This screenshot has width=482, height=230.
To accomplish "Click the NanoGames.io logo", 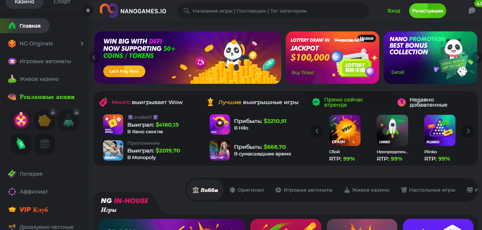I will tap(133, 11).
